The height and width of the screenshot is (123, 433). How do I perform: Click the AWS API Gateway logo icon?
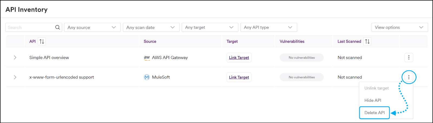click(147, 57)
